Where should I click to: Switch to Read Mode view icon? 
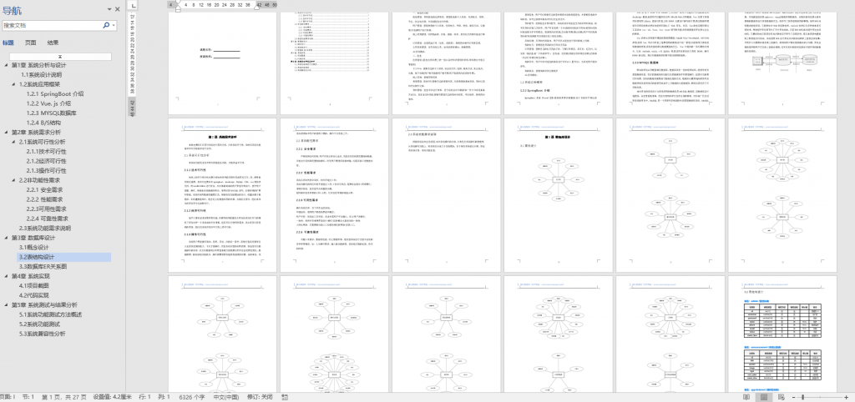pyautogui.click(x=747, y=397)
